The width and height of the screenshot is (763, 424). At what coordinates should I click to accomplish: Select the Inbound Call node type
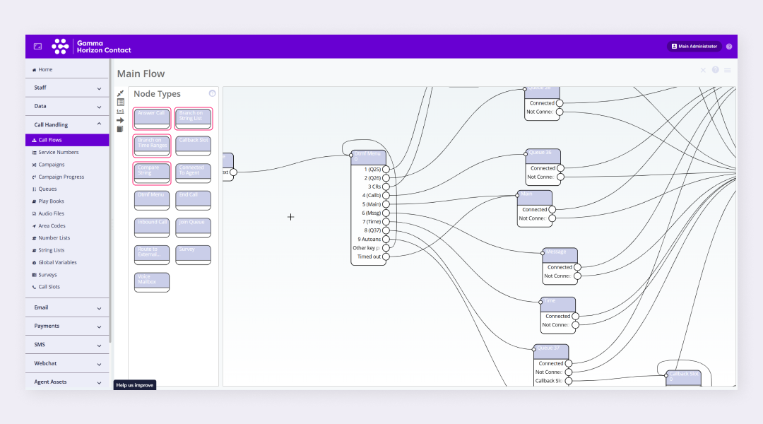(152, 228)
